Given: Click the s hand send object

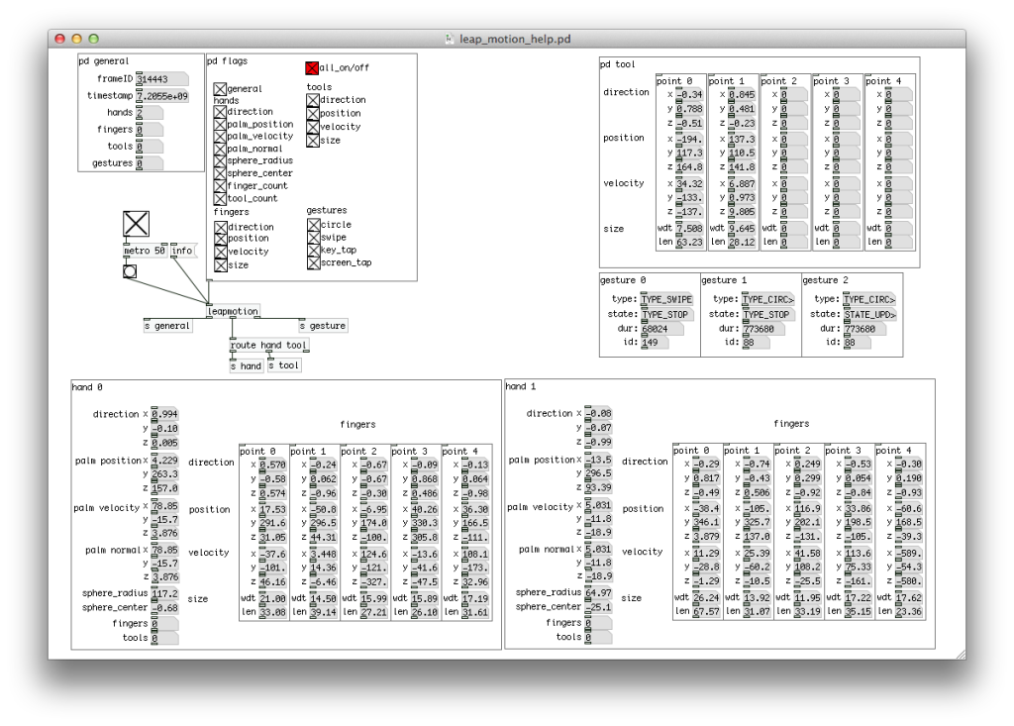Looking at the screenshot, I should [246, 365].
